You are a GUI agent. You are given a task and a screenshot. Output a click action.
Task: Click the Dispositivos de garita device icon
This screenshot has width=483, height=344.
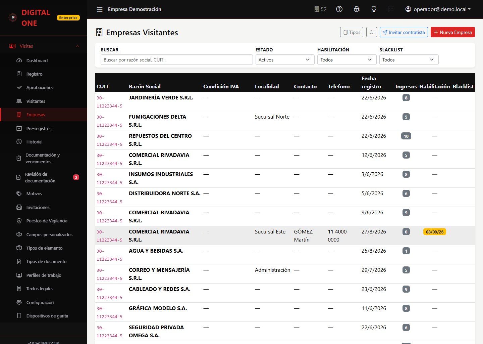click(19, 316)
